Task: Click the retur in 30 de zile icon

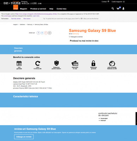Action: coord(38,63)
